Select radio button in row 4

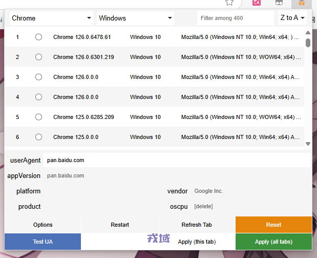[x=38, y=97]
